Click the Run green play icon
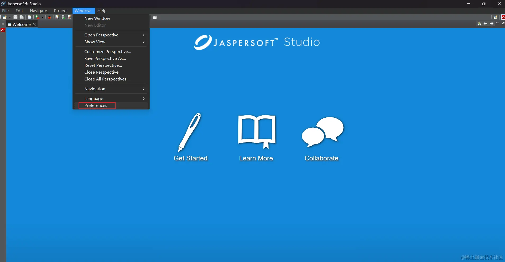The width and height of the screenshot is (505, 262). click(38, 17)
